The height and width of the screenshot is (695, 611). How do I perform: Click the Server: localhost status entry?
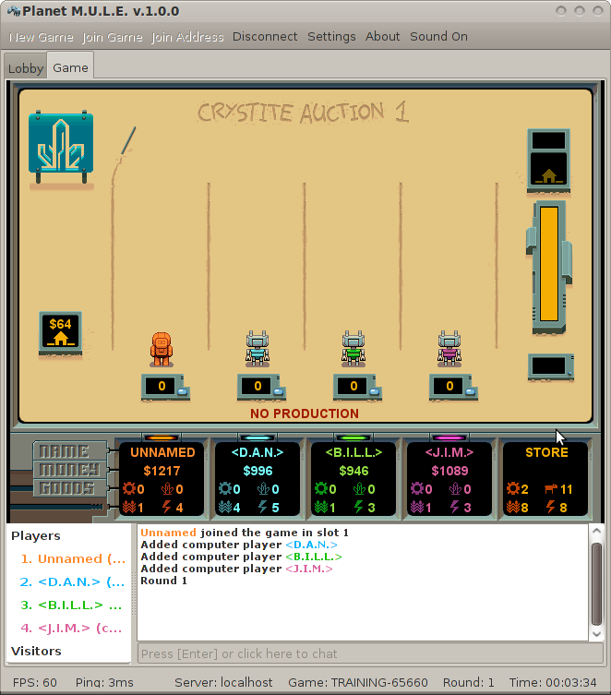(x=223, y=682)
